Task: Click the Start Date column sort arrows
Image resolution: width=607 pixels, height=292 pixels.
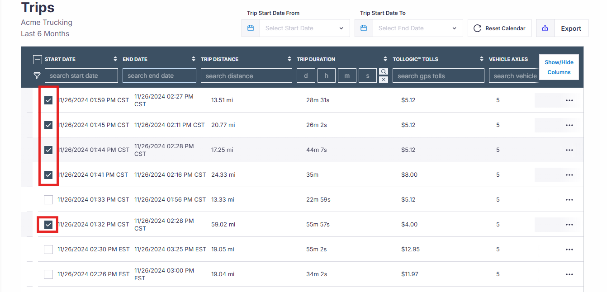Action: point(115,59)
